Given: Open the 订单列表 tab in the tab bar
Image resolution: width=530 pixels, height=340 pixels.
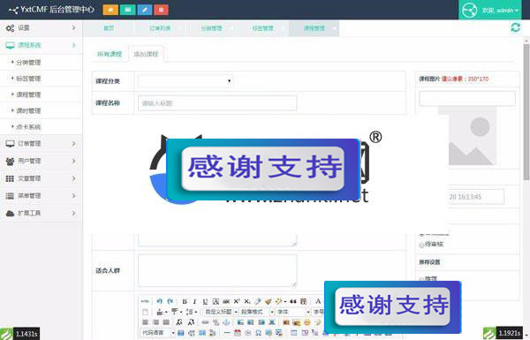Looking at the screenshot, I should (160, 28).
